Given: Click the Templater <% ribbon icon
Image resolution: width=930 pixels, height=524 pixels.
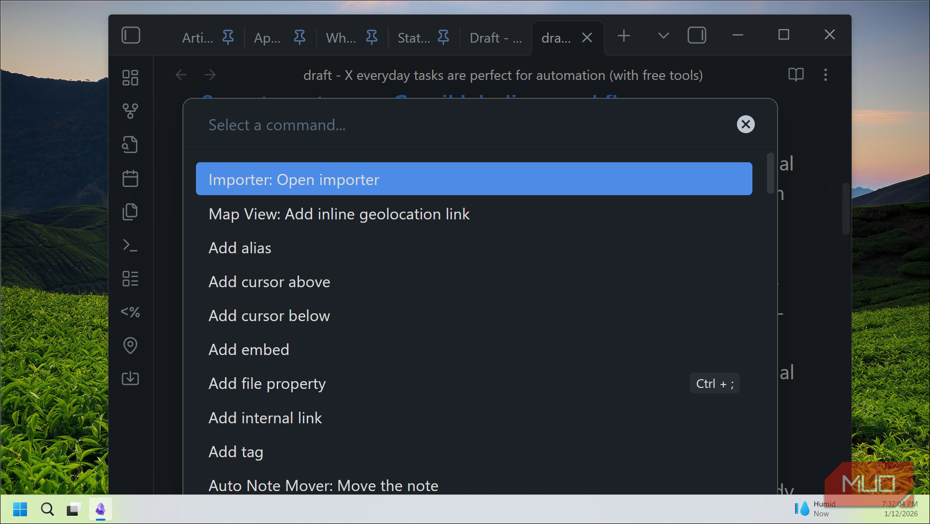Looking at the screenshot, I should coord(130,312).
